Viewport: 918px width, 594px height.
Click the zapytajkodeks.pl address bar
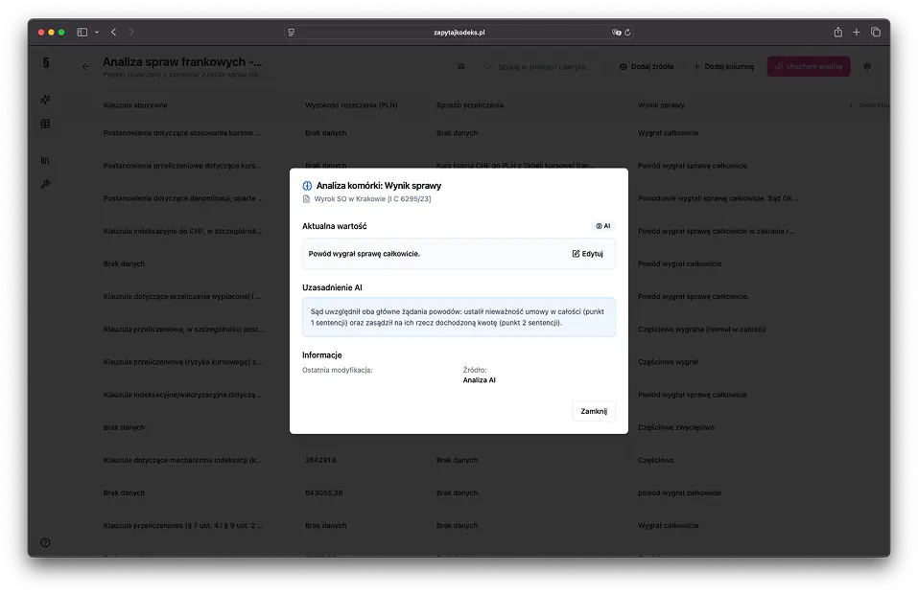tap(459, 32)
